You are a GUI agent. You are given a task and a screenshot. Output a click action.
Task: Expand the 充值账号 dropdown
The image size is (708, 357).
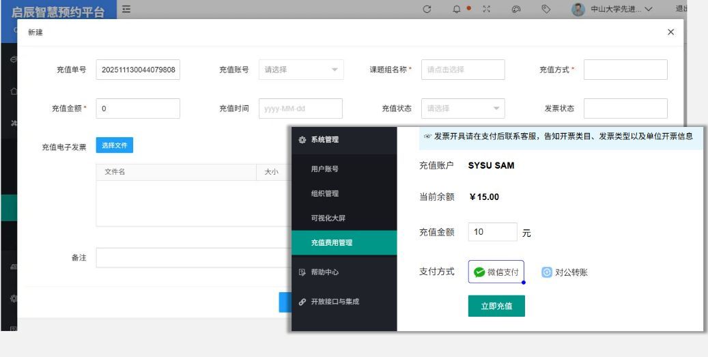[x=301, y=70]
